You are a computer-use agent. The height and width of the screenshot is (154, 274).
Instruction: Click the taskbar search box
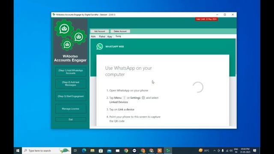click(x=47, y=151)
